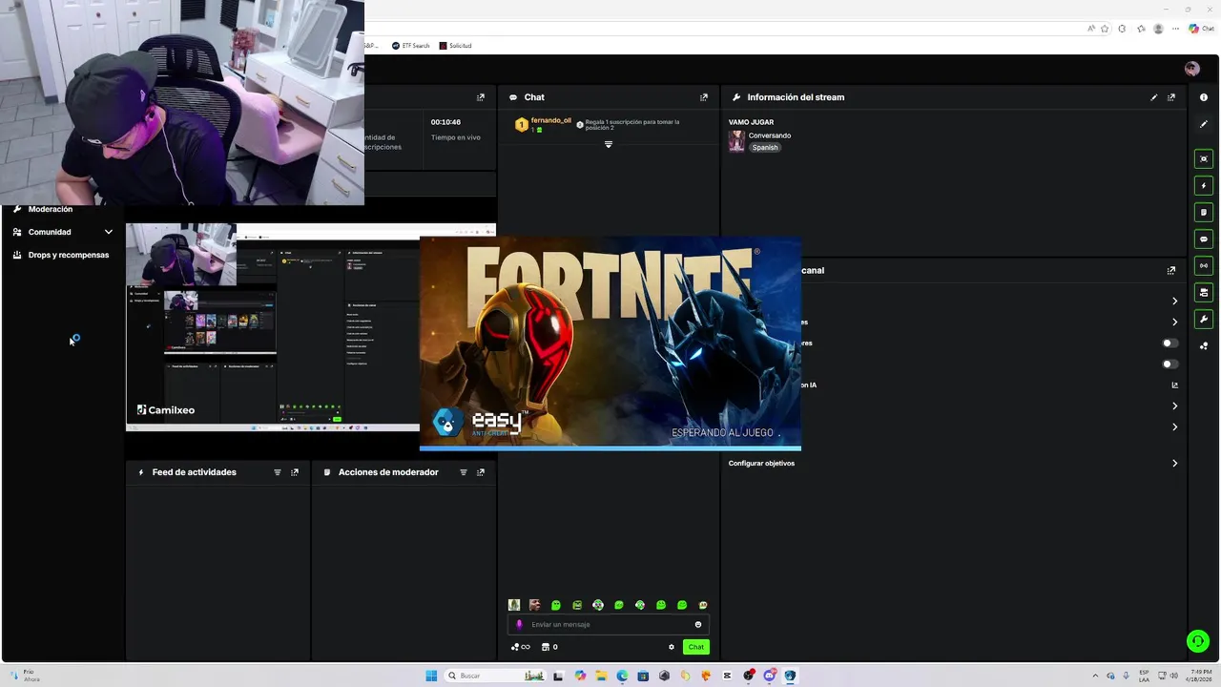
Task: Insert the second face emote in chat
Action: tap(535, 605)
